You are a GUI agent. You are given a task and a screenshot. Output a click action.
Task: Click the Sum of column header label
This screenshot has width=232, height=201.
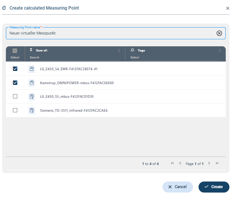(x=42, y=50)
